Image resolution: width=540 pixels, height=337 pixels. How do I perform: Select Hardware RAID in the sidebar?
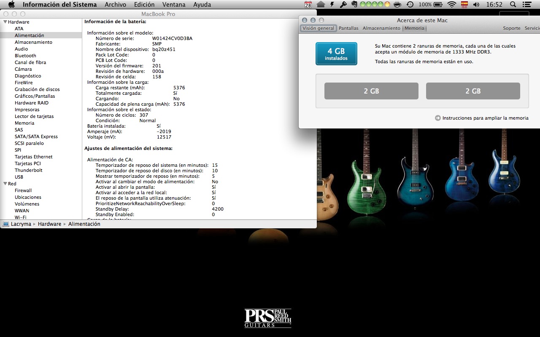pos(32,103)
